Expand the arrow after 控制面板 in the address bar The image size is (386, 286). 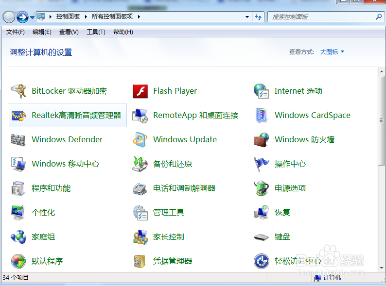pyautogui.click(x=86, y=17)
